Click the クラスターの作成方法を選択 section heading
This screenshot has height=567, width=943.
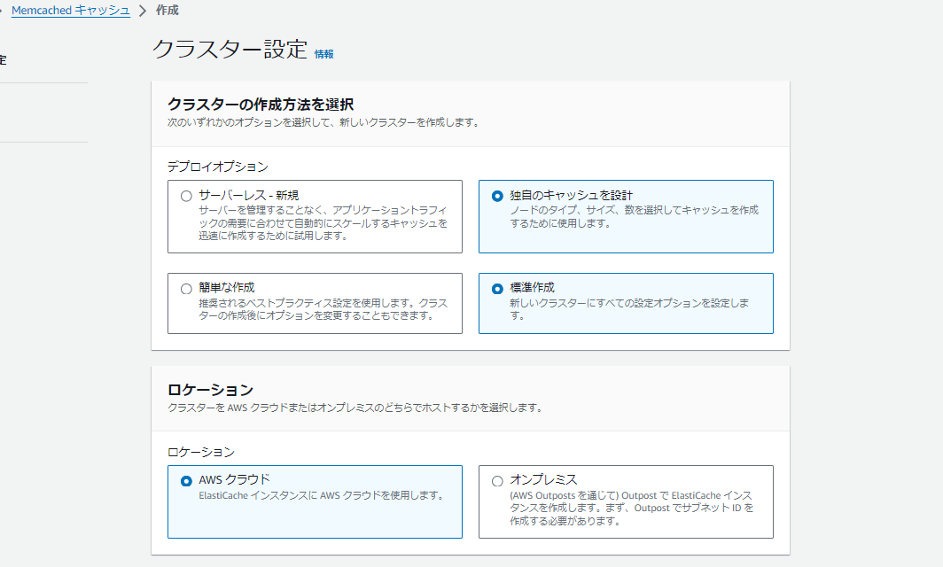tap(261, 105)
